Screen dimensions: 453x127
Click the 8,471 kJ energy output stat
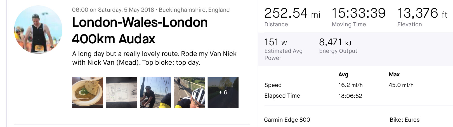pyautogui.click(x=335, y=42)
